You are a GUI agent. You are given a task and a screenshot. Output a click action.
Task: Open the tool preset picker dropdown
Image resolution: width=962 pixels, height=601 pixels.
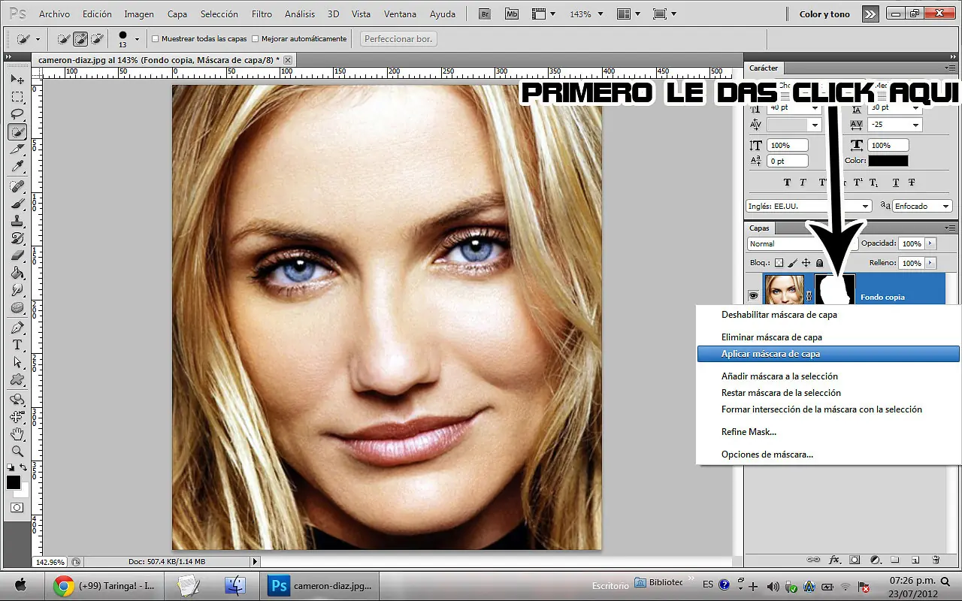tap(38, 39)
